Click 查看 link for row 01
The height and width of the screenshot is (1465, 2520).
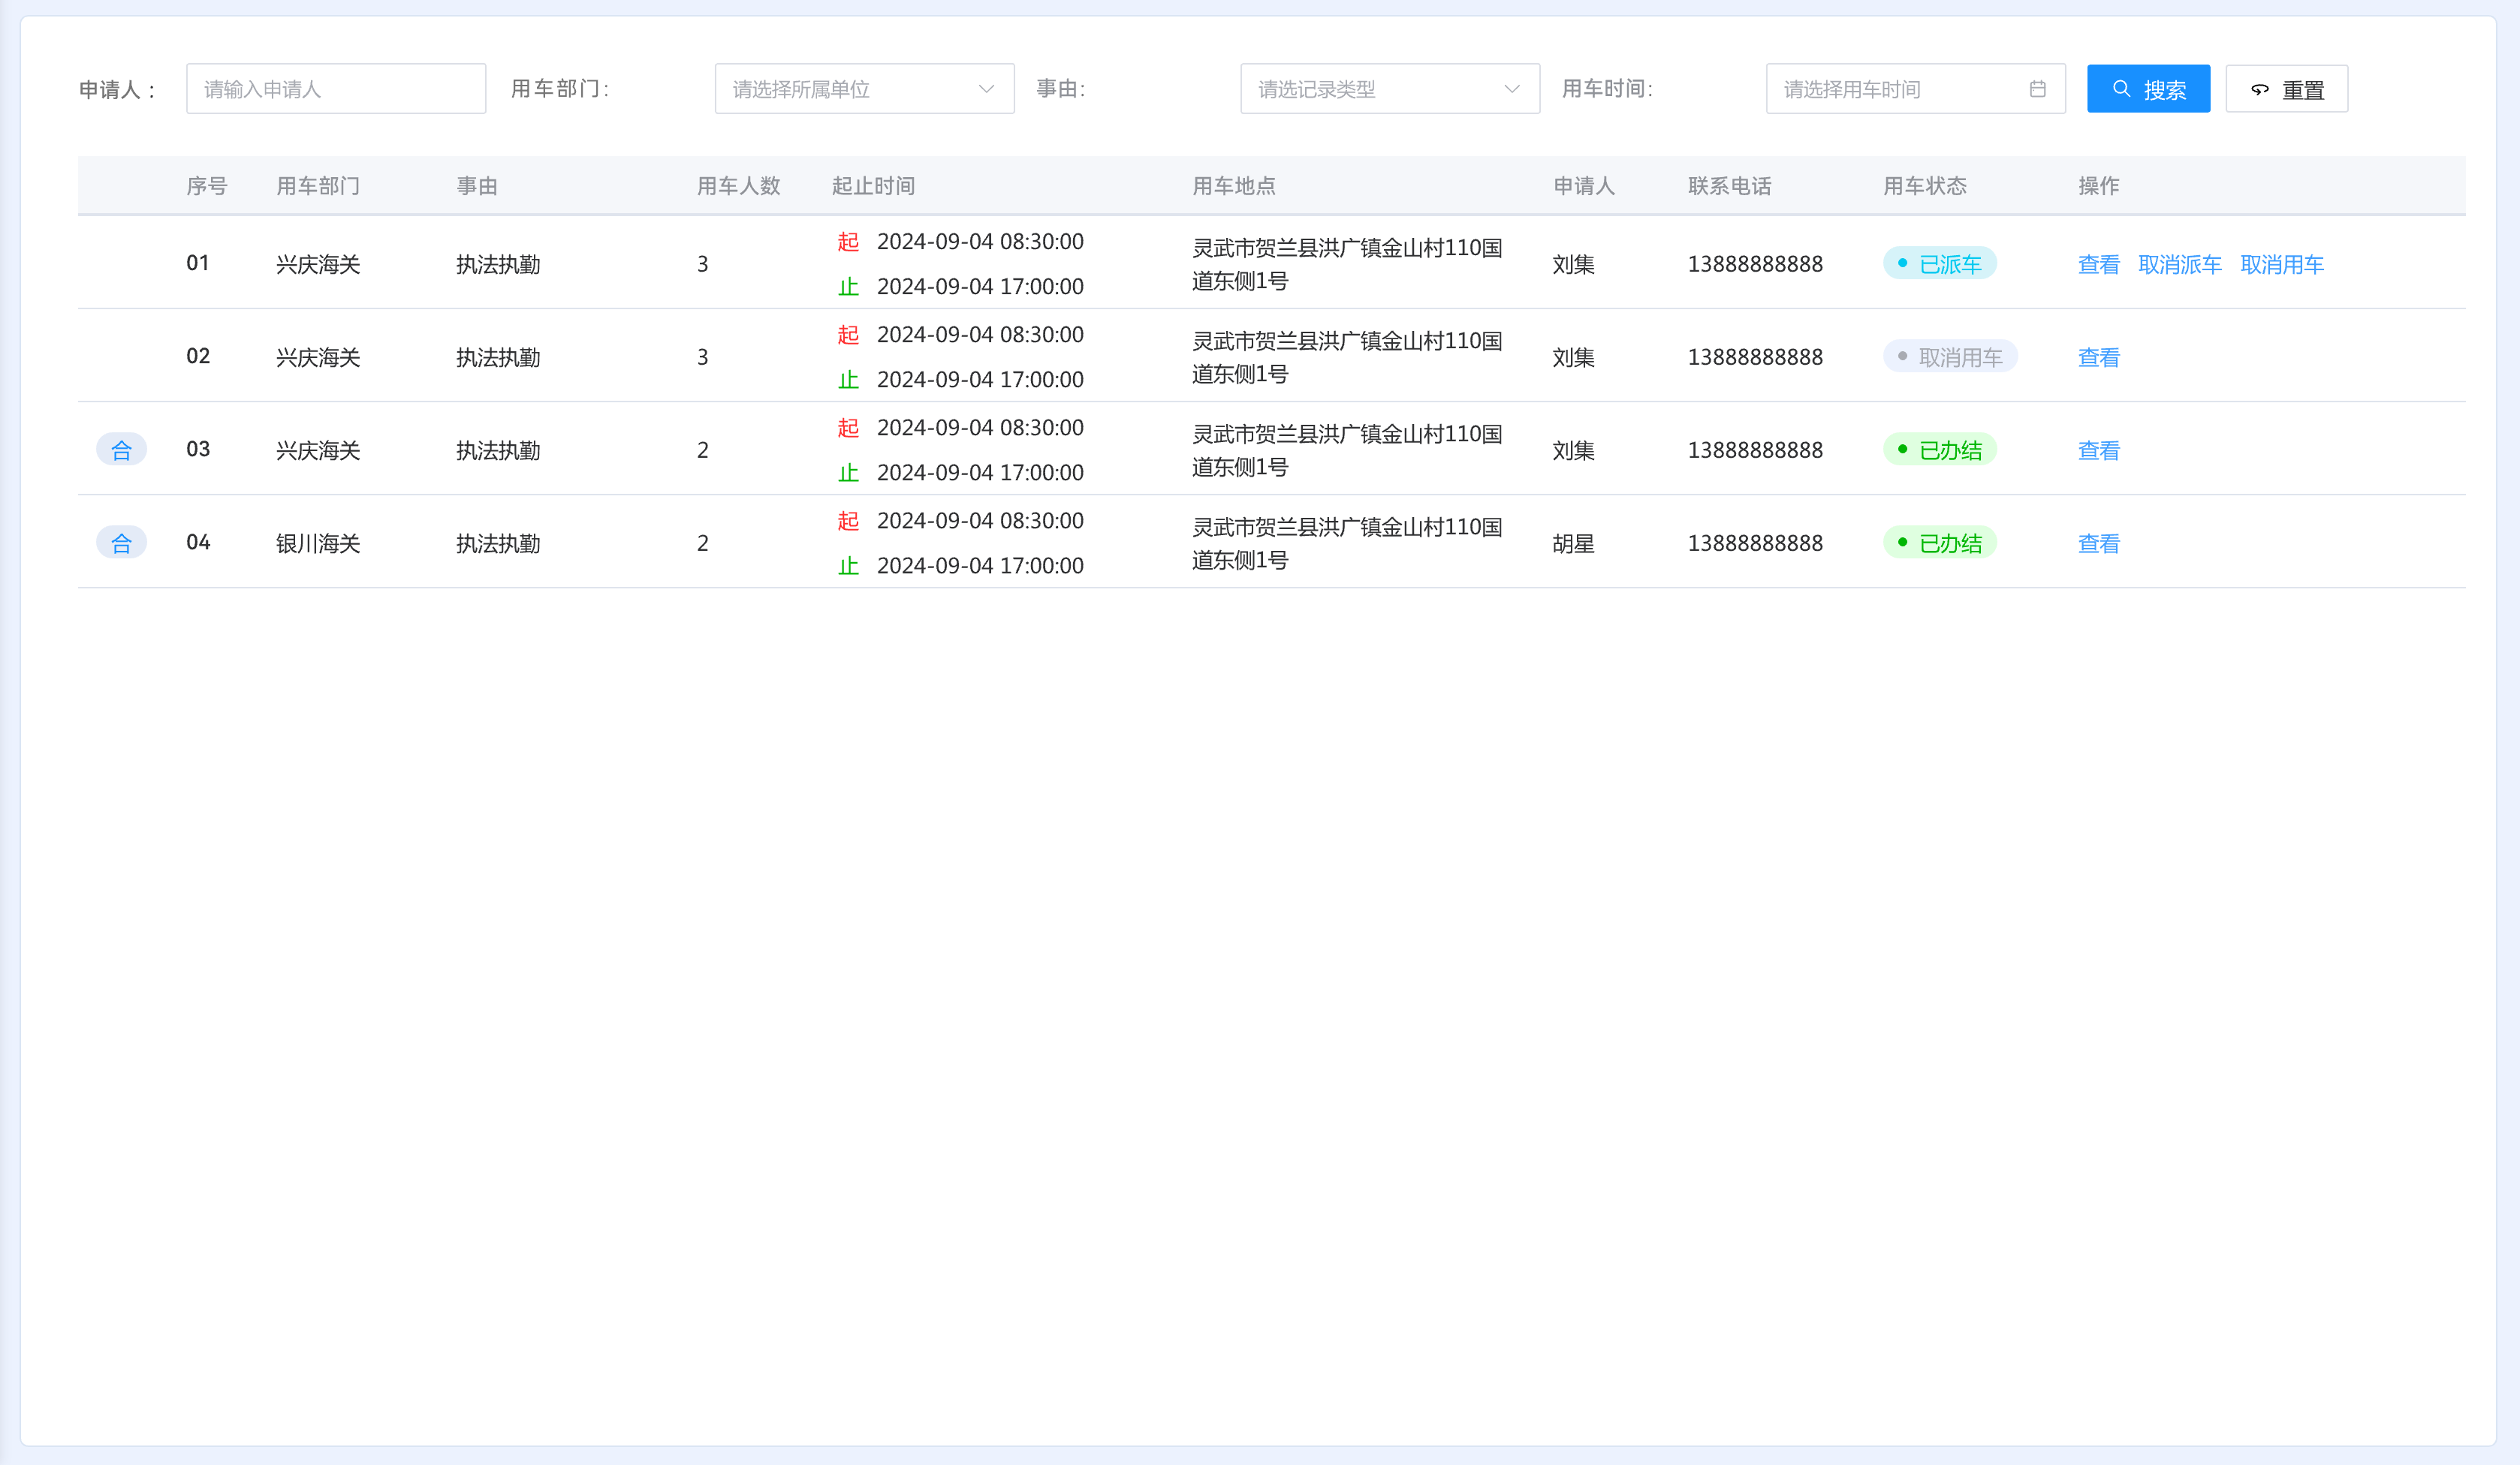(x=2098, y=264)
